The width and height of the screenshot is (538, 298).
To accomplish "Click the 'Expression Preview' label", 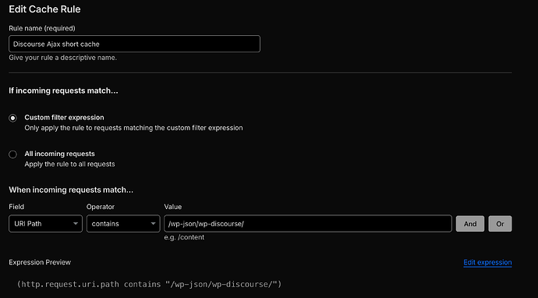I will [40, 262].
